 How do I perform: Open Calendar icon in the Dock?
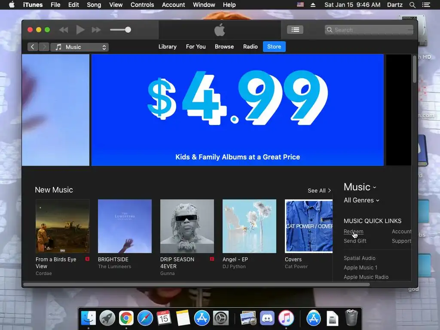point(164,318)
